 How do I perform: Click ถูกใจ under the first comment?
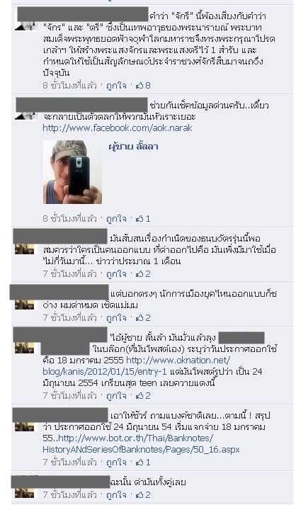coord(116,86)
